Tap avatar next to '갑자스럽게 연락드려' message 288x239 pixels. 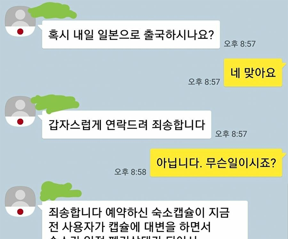pyautogui.click(x=20, y=111)
